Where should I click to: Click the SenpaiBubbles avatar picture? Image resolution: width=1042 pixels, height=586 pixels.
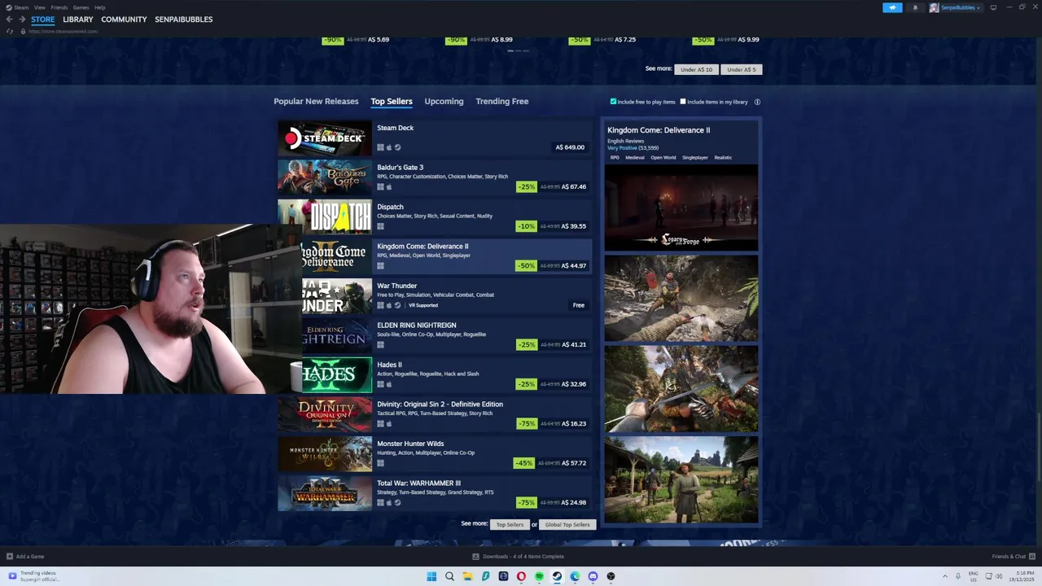[934, 7]
